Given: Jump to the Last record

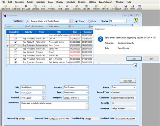Looking at the screenshot, I should (67, 7).
